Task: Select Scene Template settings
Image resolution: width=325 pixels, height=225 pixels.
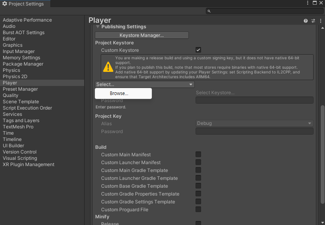Action: pos(21,102)
